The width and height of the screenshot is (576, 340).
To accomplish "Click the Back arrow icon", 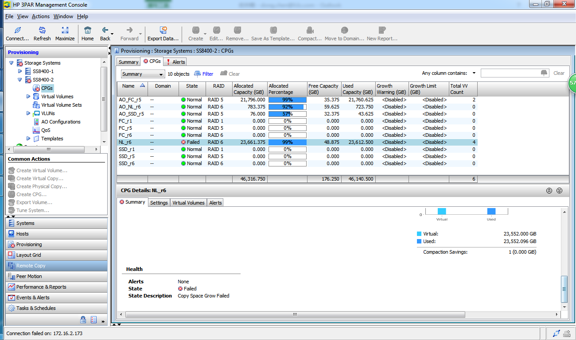I will pos(105,30).
